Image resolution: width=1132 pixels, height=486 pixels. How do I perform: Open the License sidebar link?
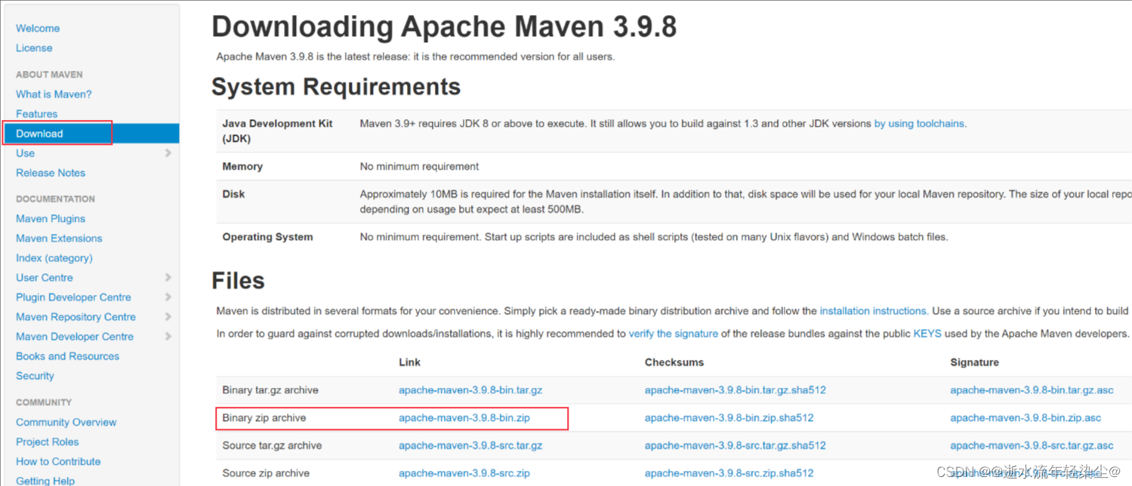point(34,48)
